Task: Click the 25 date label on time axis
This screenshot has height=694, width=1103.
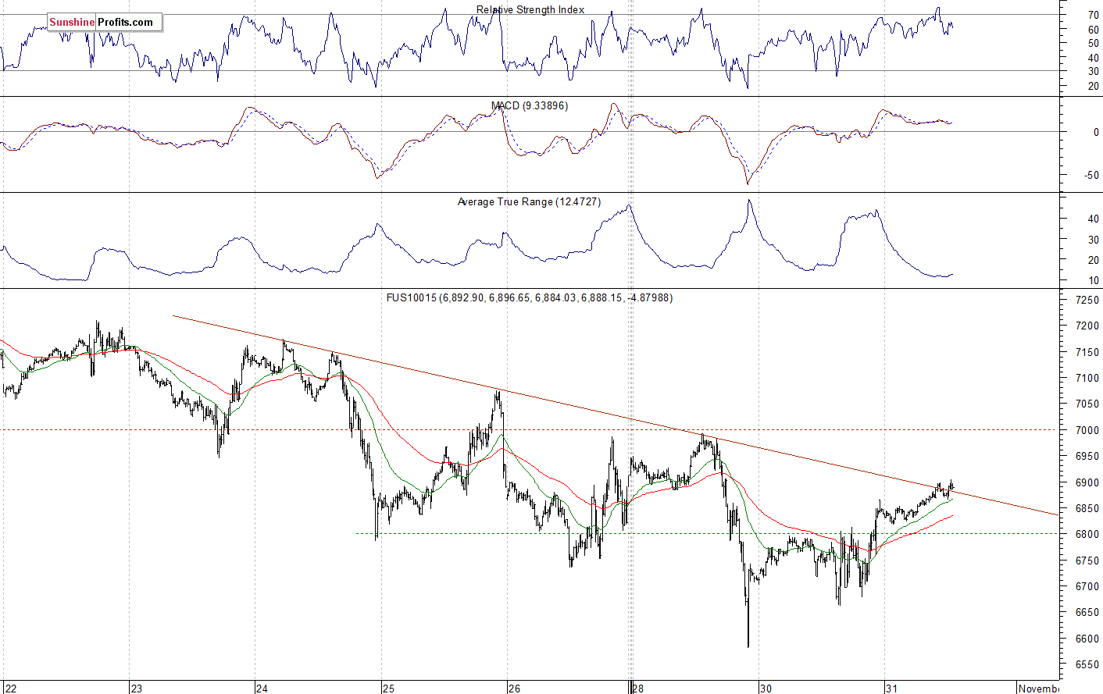Action: coord(388,688)
